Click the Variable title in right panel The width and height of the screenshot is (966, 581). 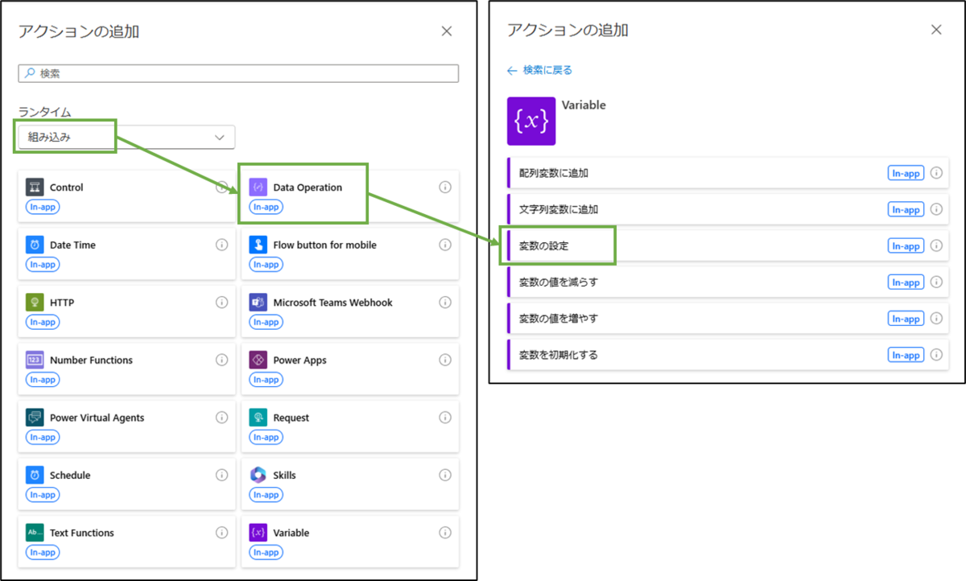584,105
